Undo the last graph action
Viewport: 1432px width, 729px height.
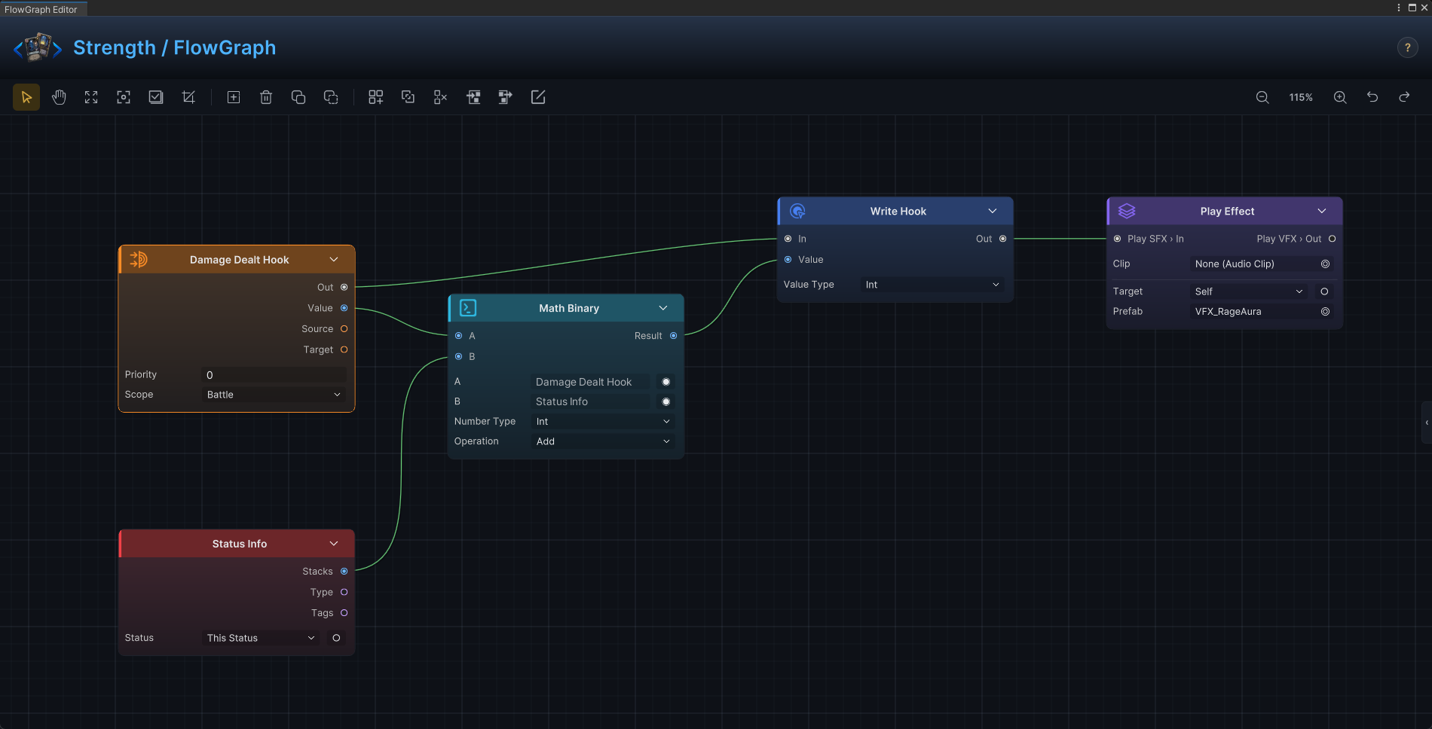(x=1372, y=97)
